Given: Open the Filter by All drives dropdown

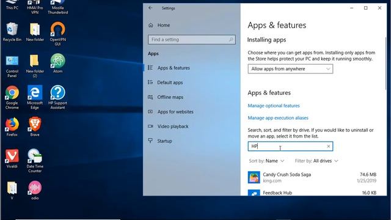Looking at the screenshot, I should [316, 161].
